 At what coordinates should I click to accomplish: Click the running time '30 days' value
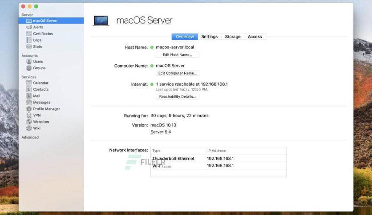pos(179,115)
